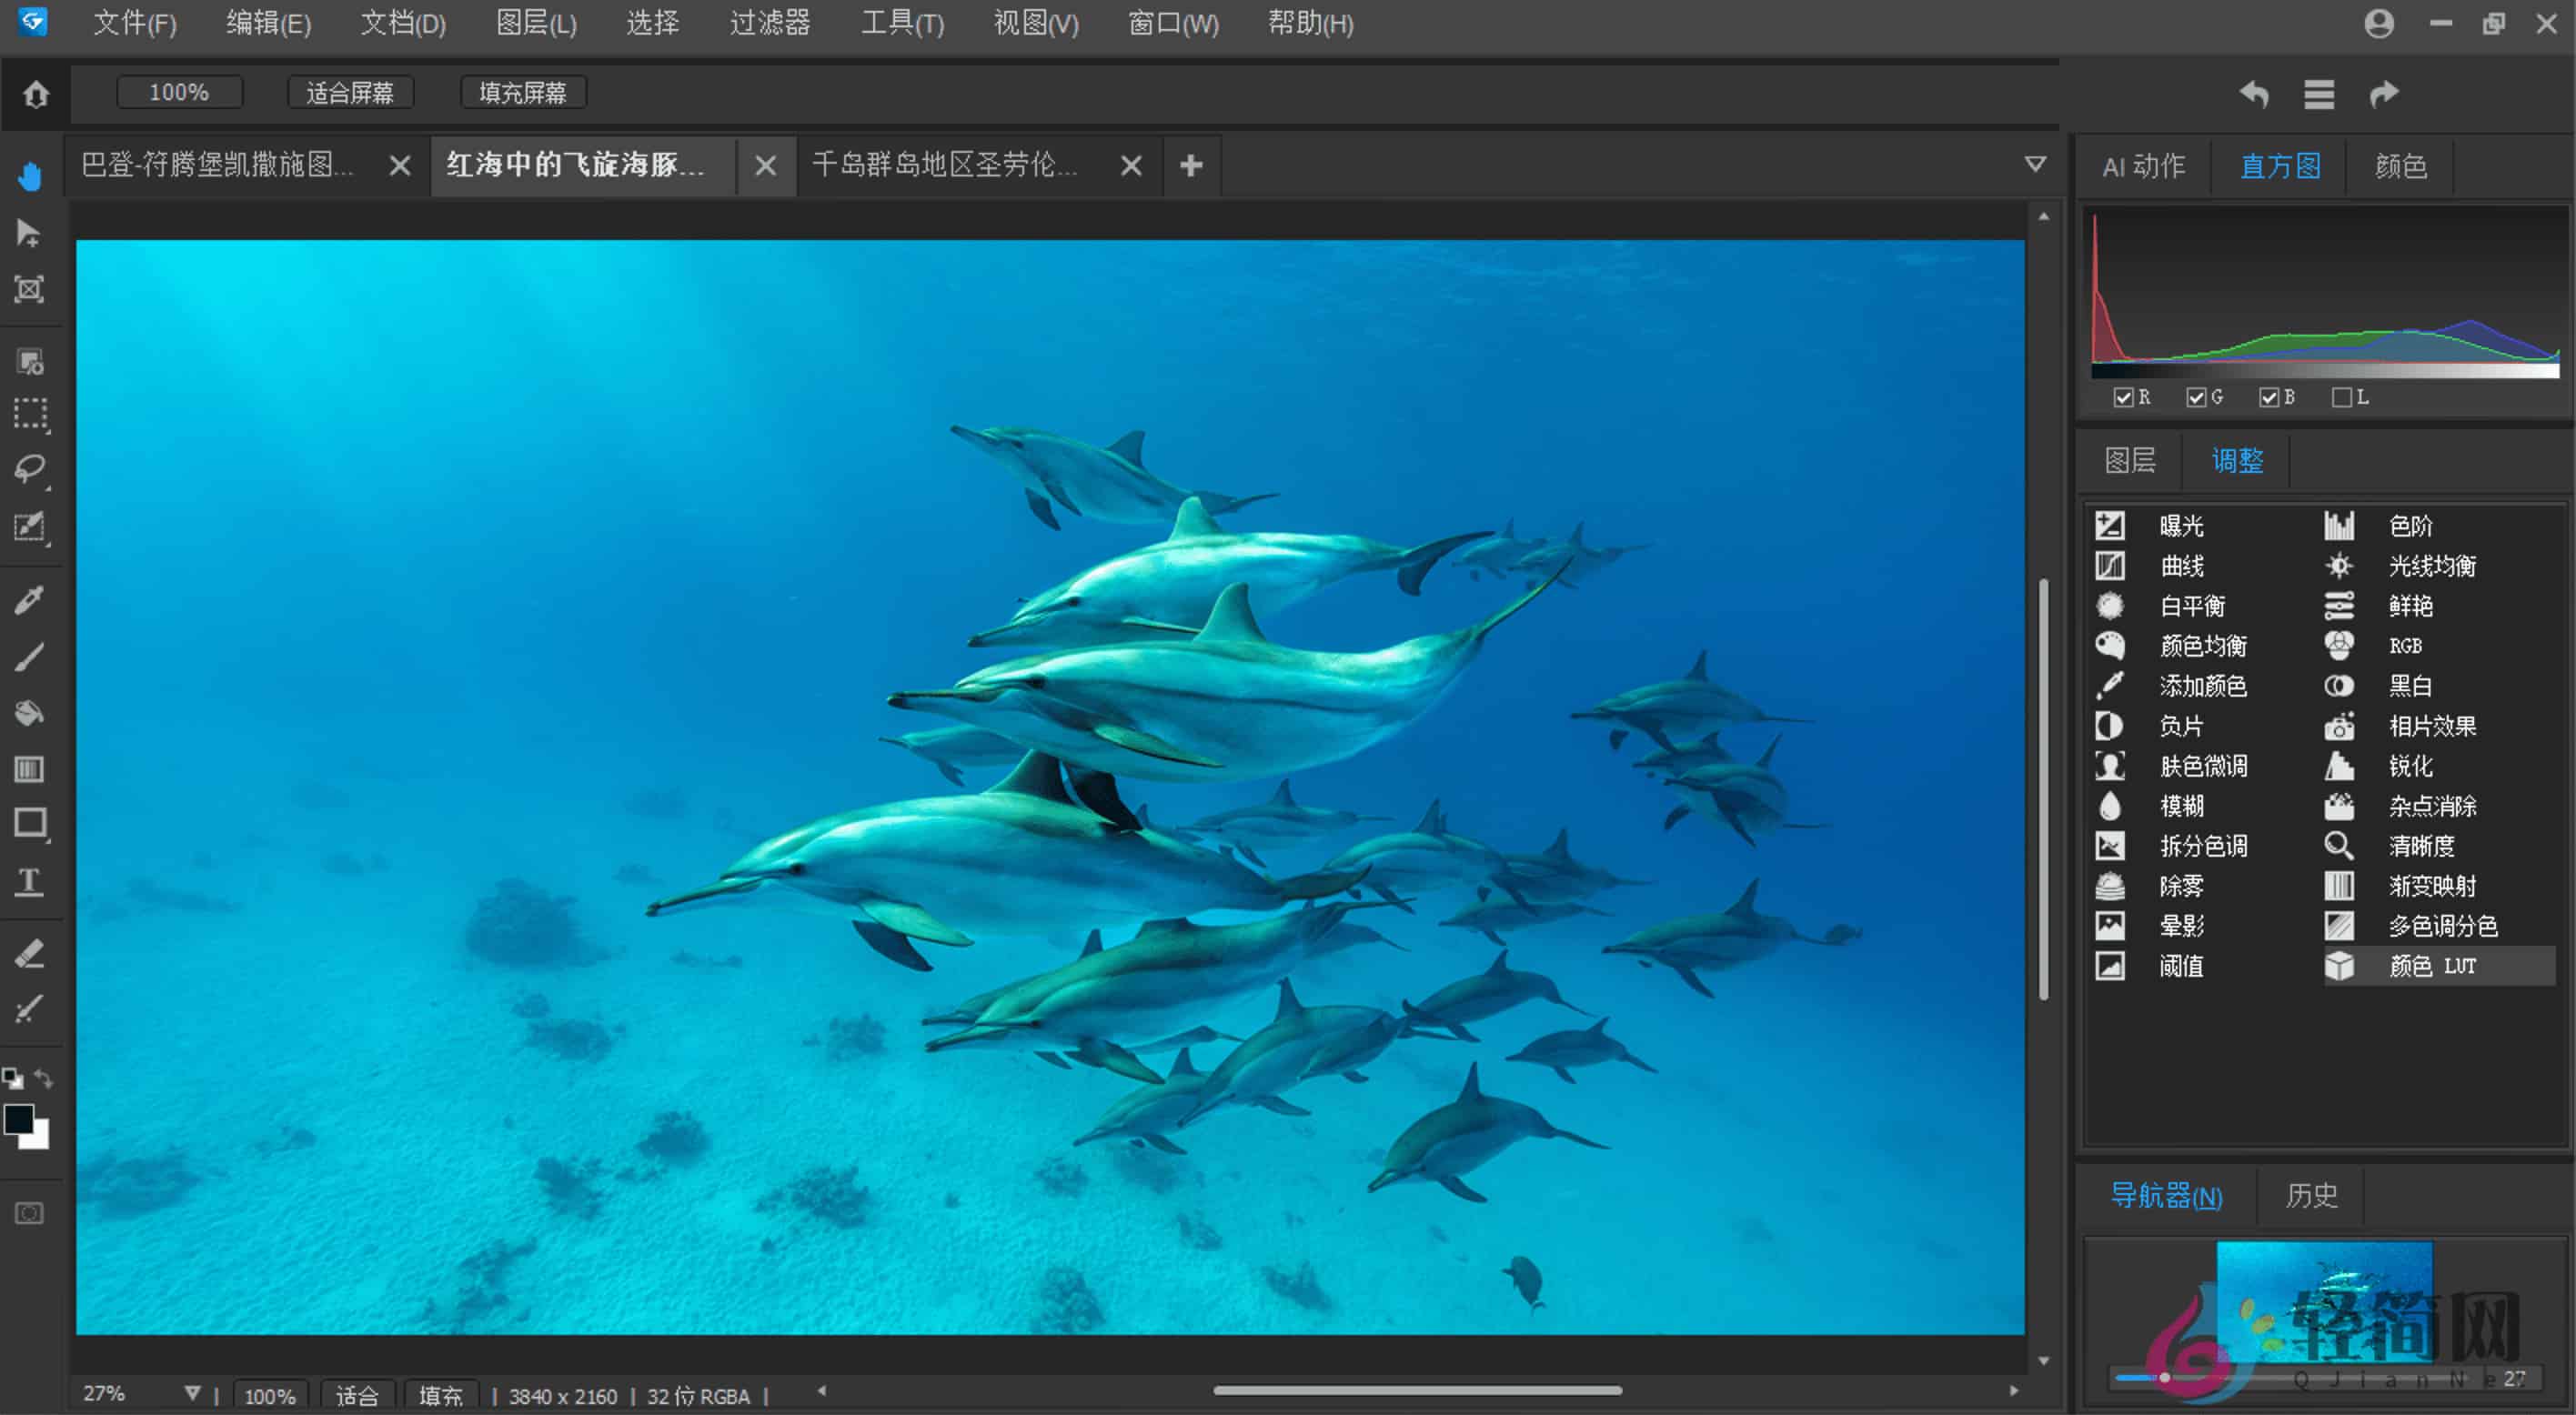Open the tab list dropdown arrow
2576x1415 pixels.
[2034, 165]
